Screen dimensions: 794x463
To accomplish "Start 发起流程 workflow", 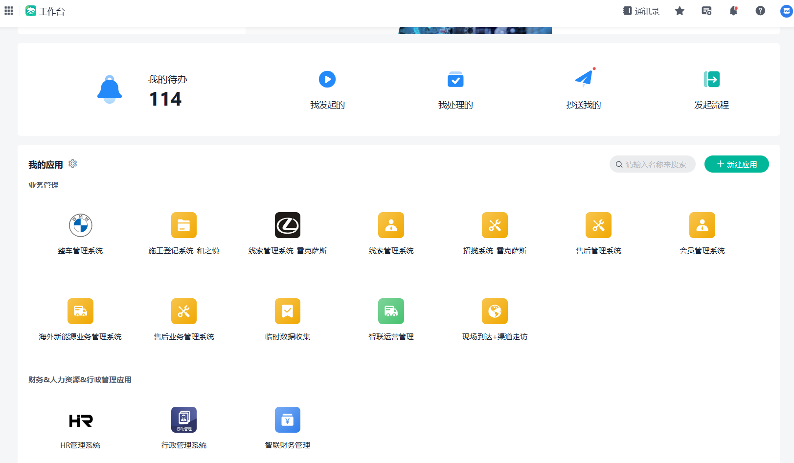I will click(x=711, y=79).
